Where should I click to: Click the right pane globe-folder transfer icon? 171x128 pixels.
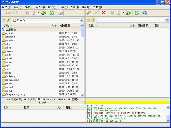pyautogui.click(x=128, y=13)
